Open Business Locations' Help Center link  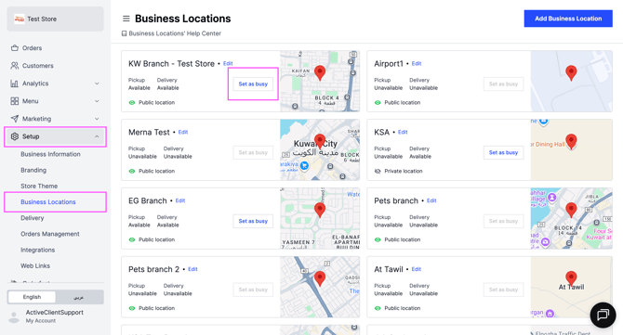pyautogui.click(x=175, y=33)
